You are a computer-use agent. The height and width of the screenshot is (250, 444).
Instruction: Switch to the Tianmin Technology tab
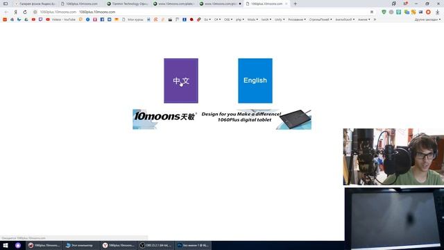128,3
